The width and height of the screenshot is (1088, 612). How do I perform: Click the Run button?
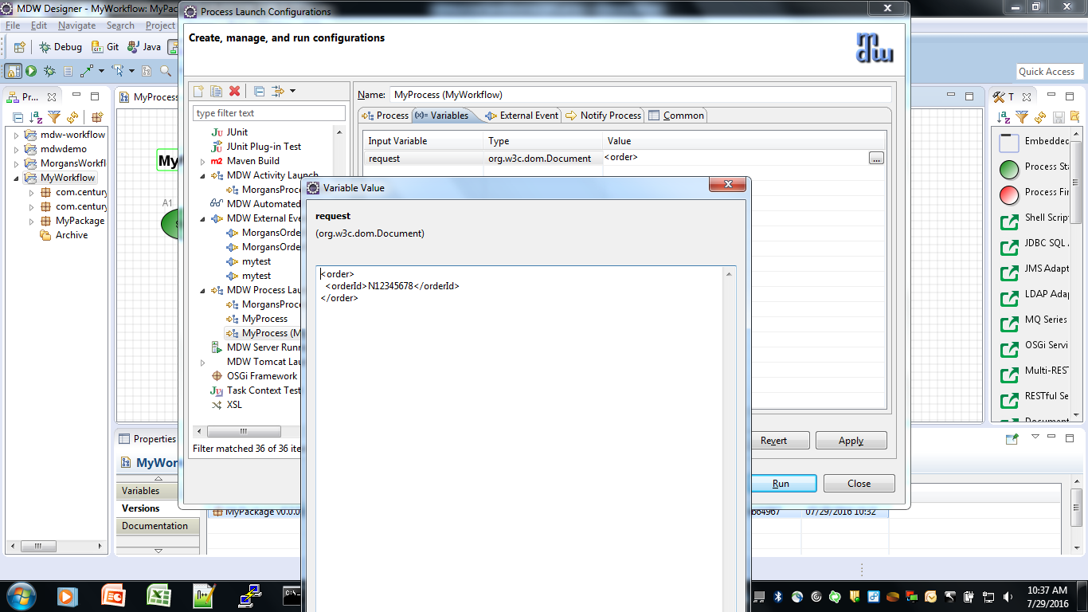pyautogui.click(x=781, y=484)
